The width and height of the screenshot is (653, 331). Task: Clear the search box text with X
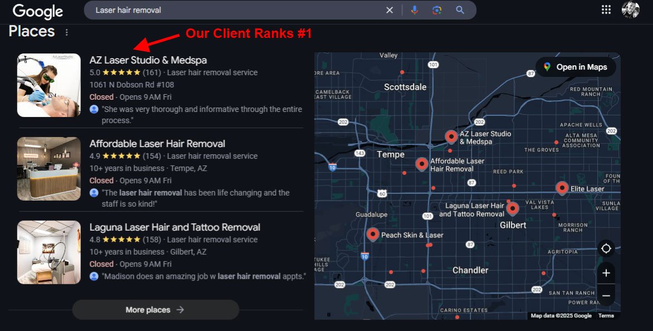[x=389, y=10]
